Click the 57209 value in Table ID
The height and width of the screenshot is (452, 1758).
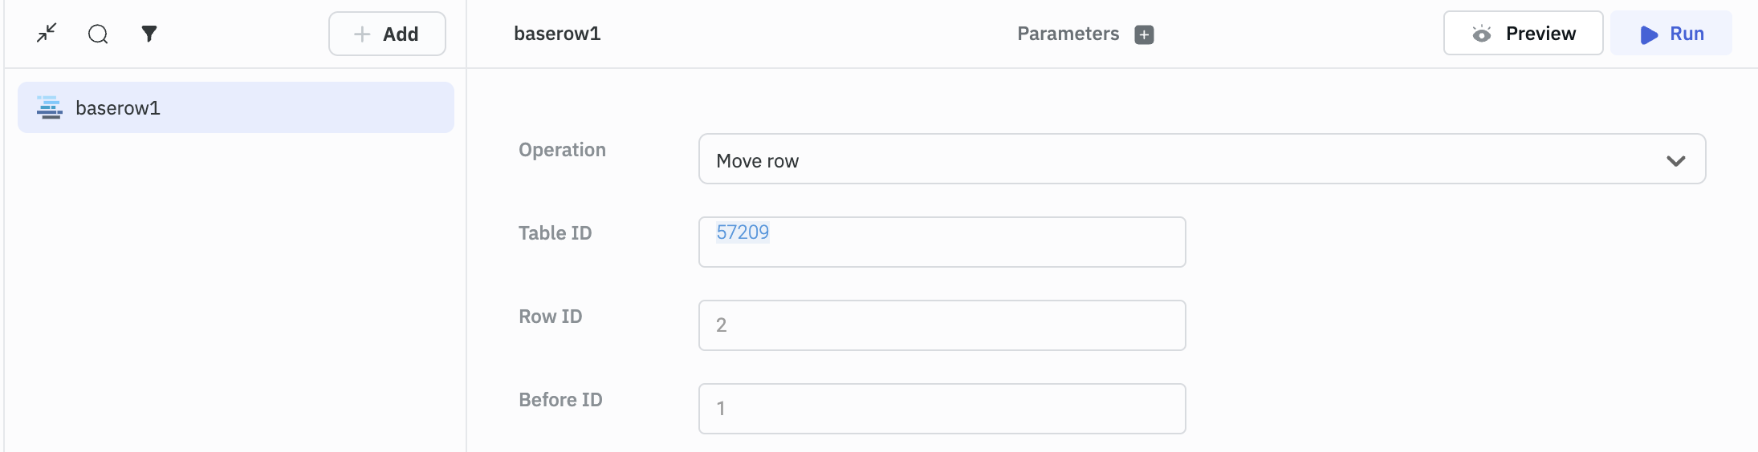(743, 232)
